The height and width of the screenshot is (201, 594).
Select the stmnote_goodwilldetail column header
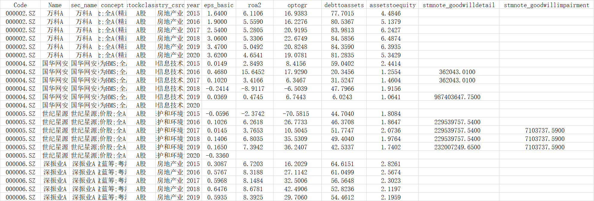point(459,5)
